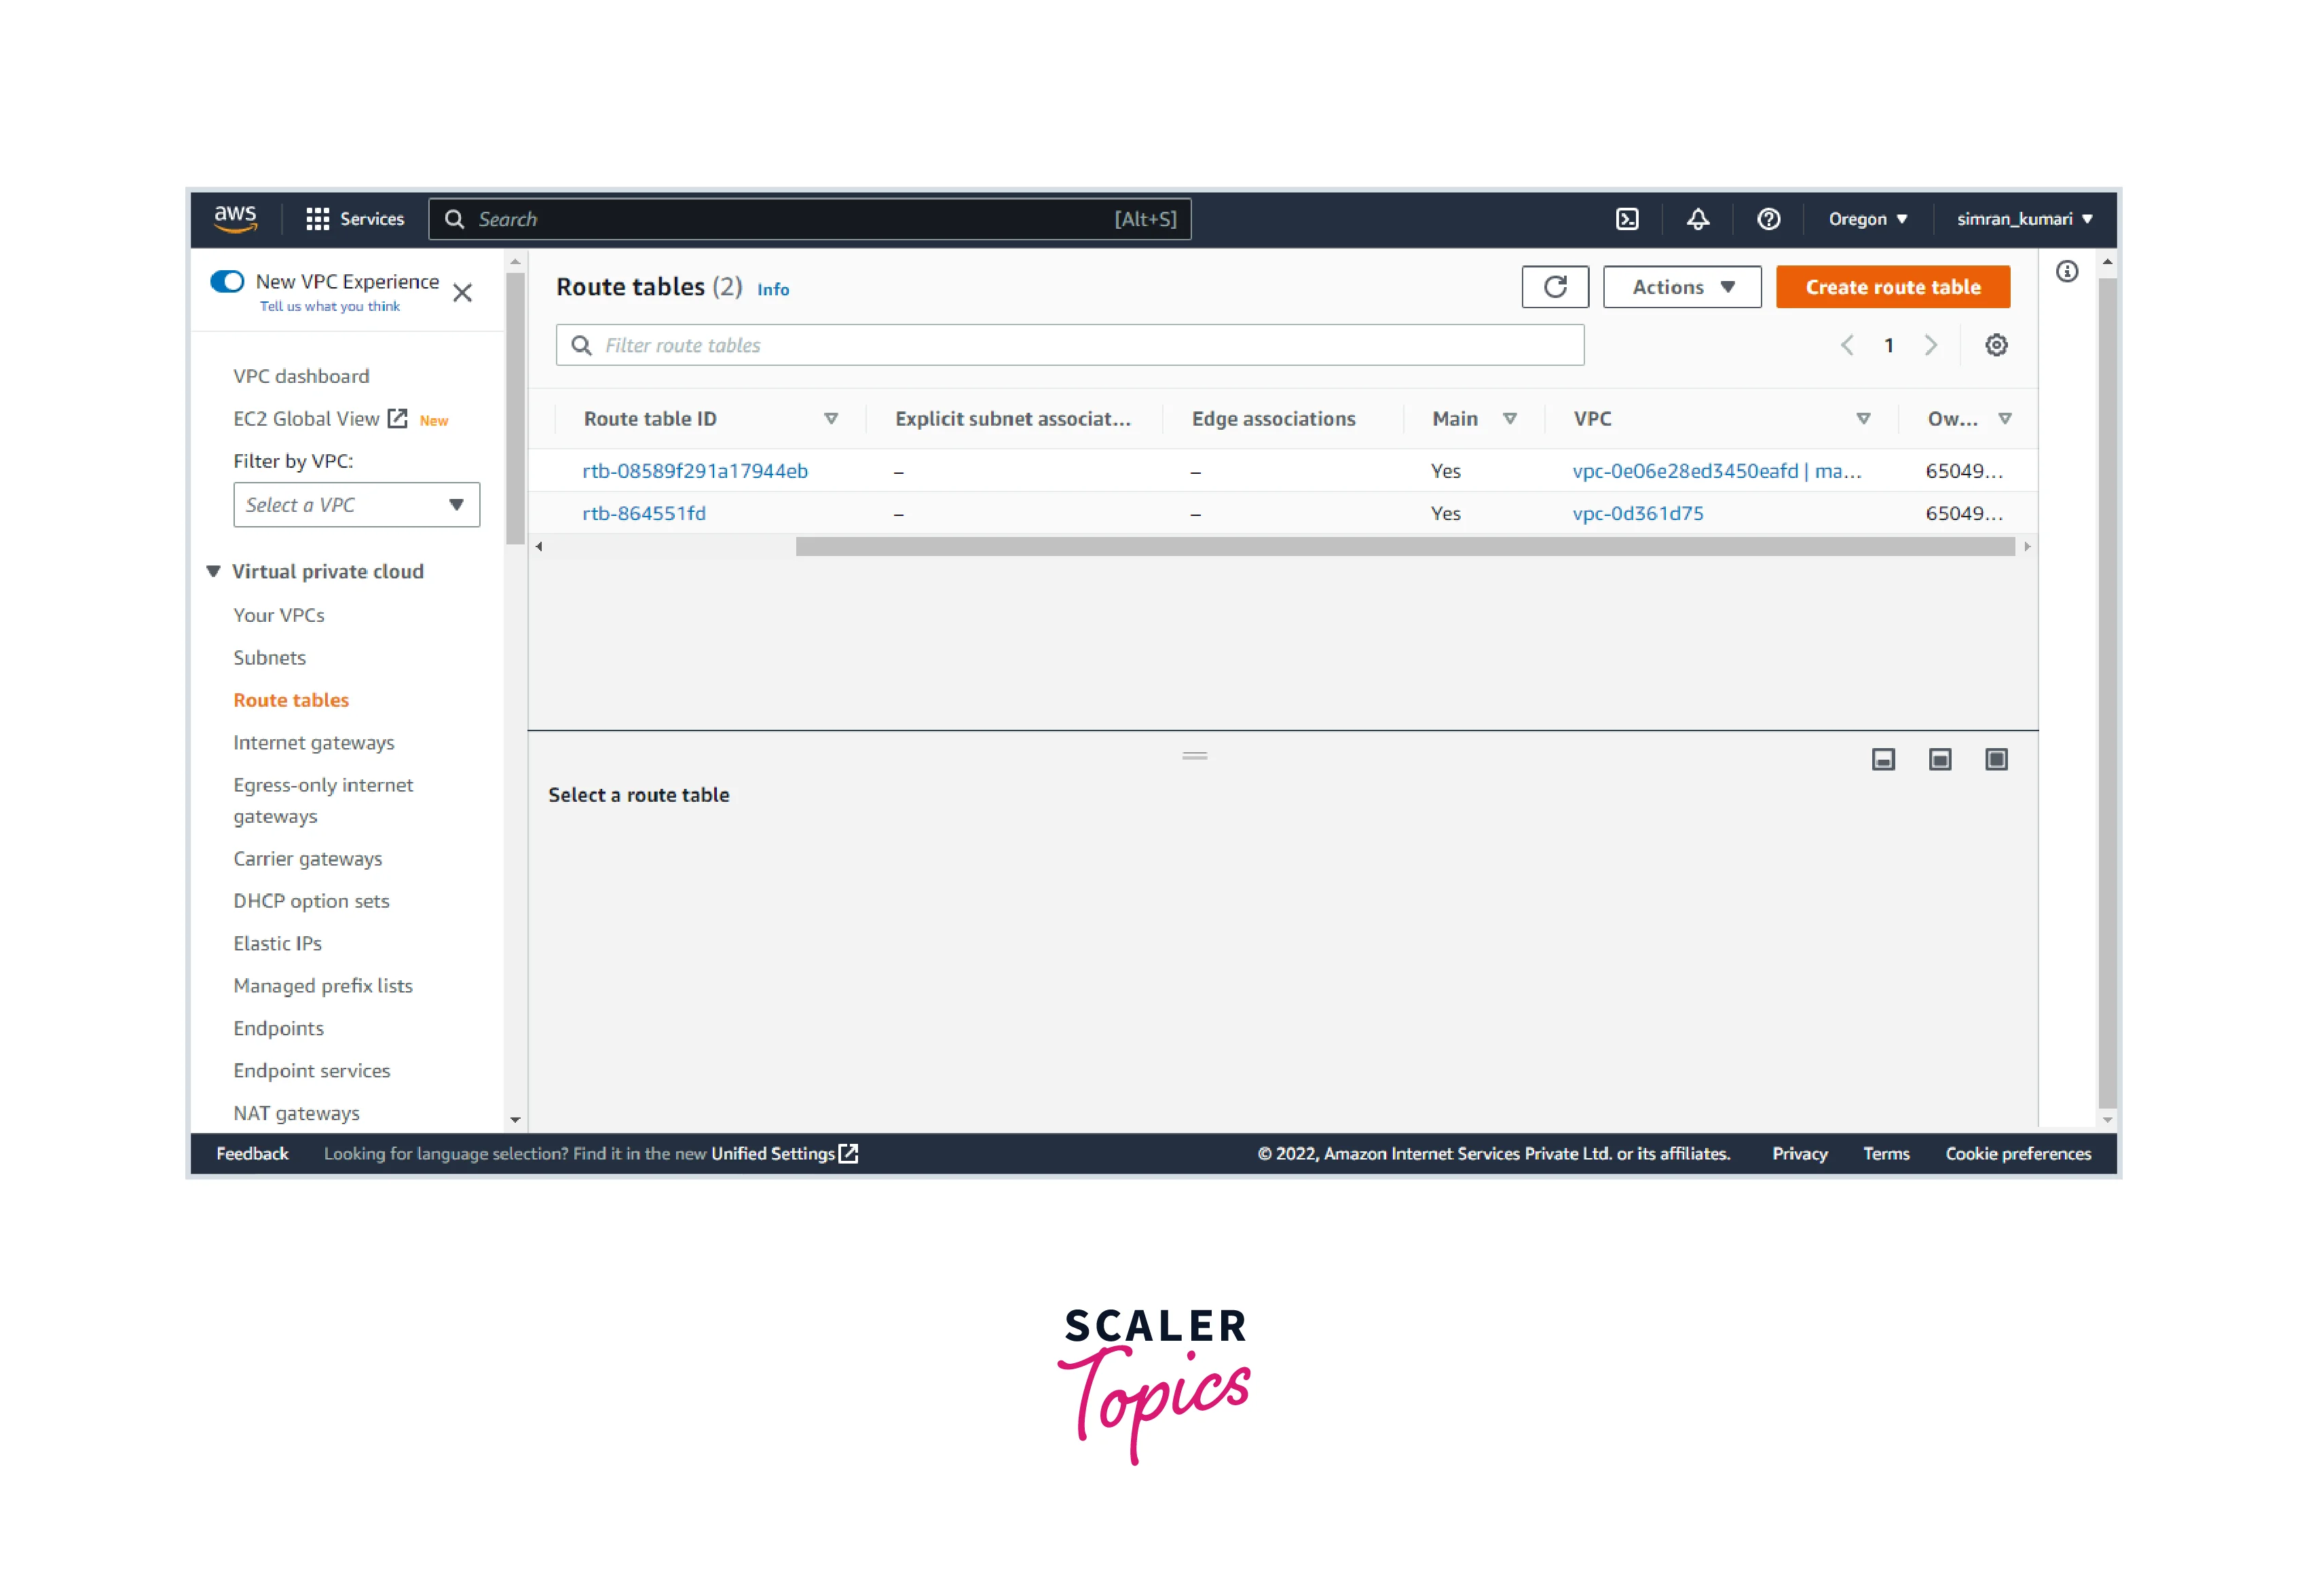Open route table rtb-864551fd link
Image resolution: width=2308 pixels, height=1596 pixels.
tap(644, 513)
